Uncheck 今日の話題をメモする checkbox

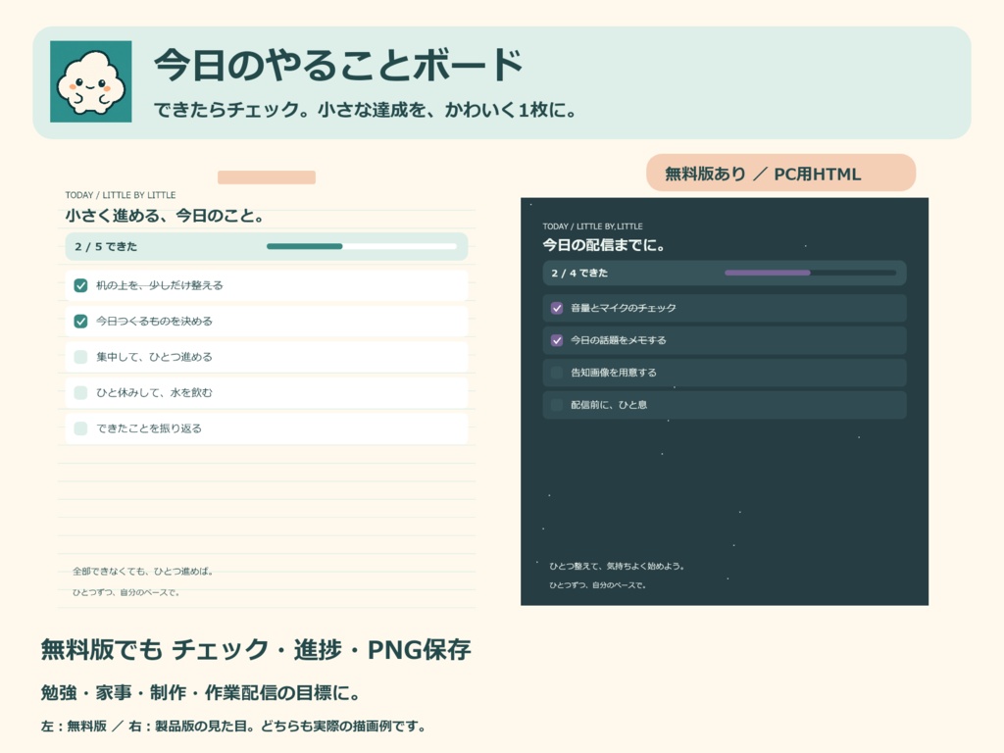557,340
